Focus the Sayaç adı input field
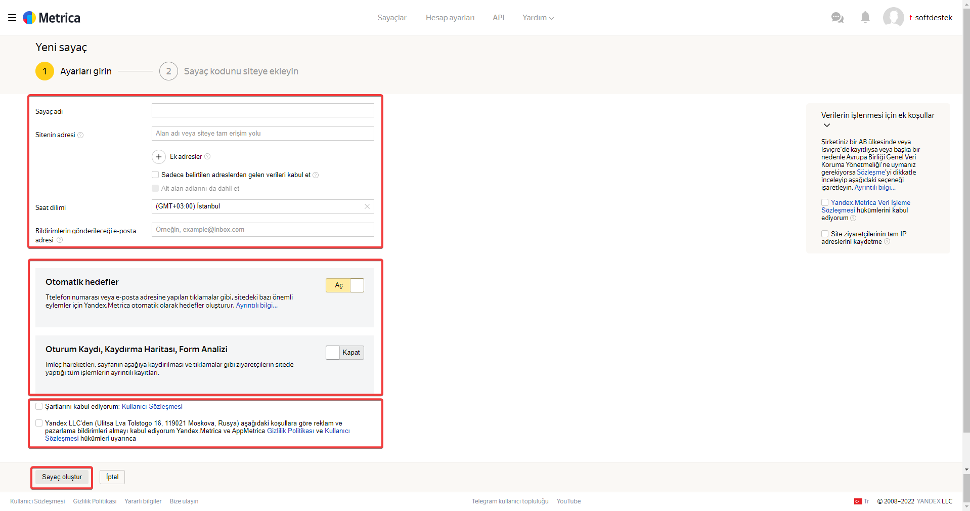This screenshot has height=511, width=970. pos(263,110)
